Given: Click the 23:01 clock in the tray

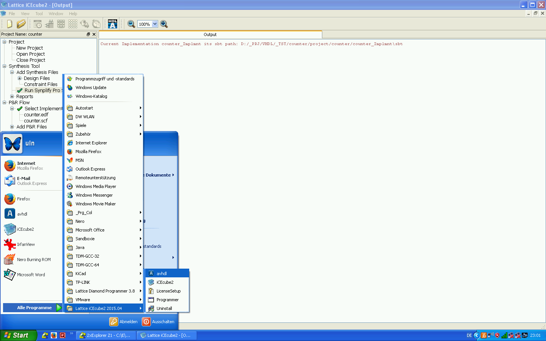Looking at the screenshot, I should point(535,335).
